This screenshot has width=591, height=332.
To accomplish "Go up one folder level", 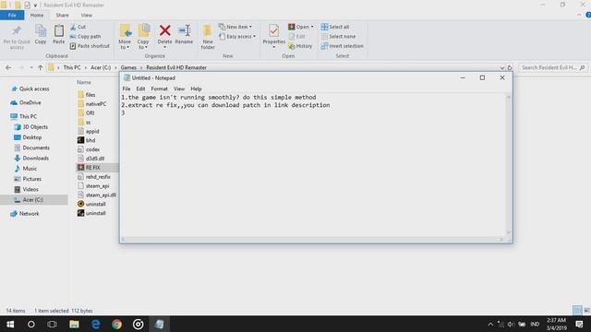I will pyautogui.click(x=41, y=67).
